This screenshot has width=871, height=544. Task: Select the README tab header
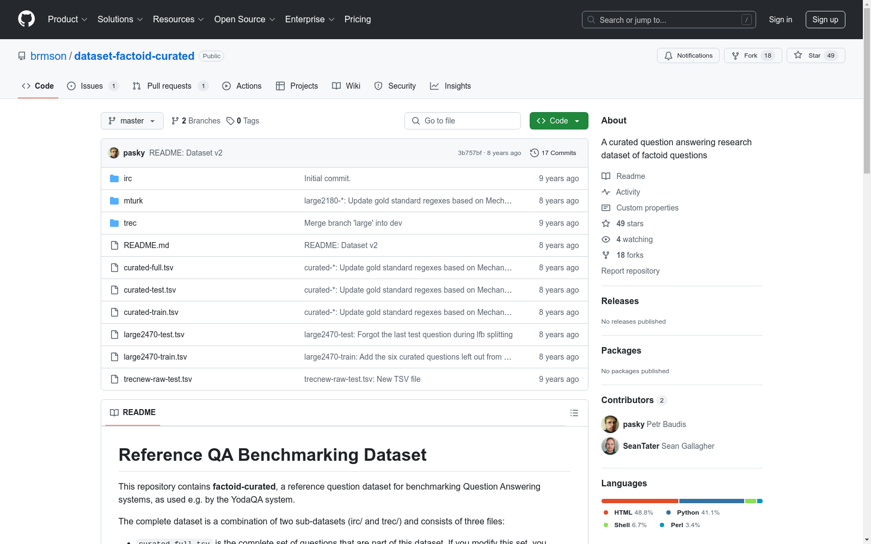point(133,412)
